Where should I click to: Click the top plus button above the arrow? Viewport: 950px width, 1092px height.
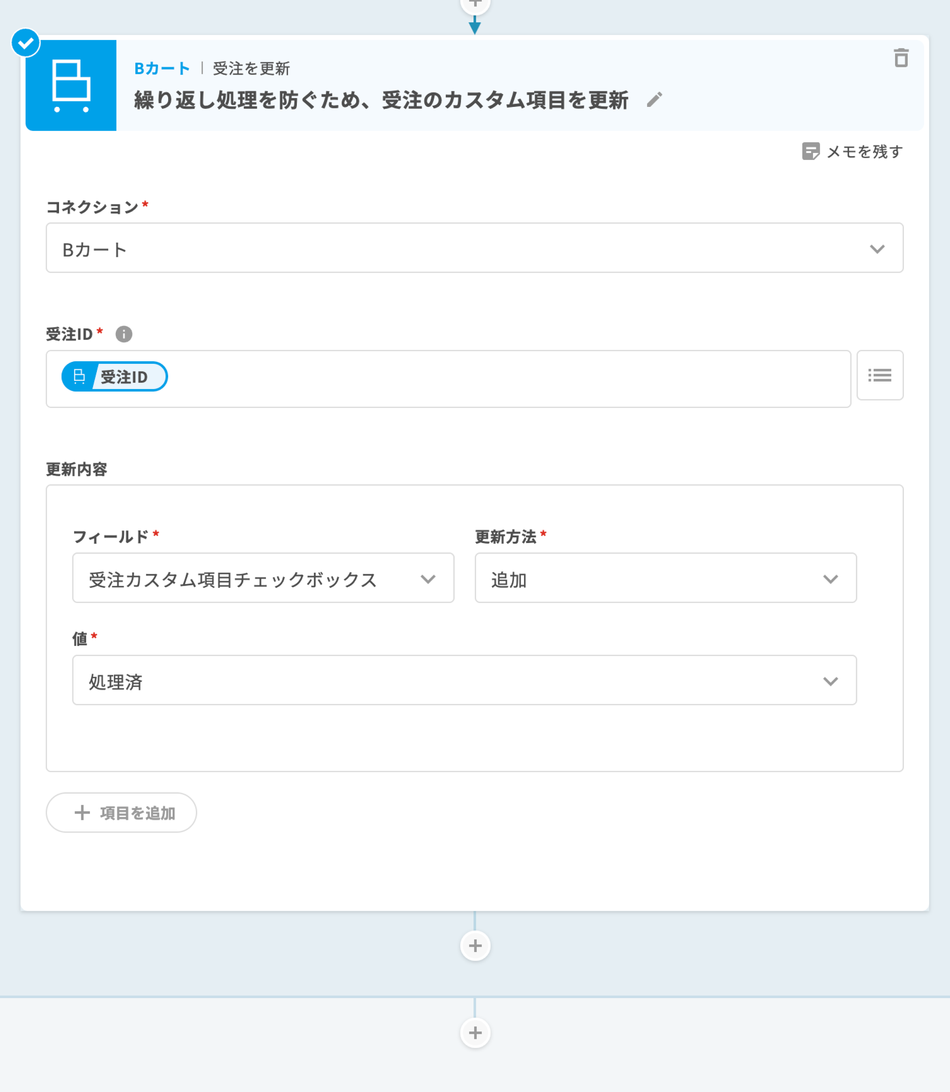(x=475, y=4)
